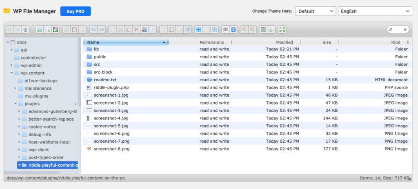The height and width of the screenshot is (189, 418).
Task: Select the riddle-plugin.php file
Action: pyautogui.click(x=247, y=87)
